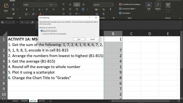Screen dimensions: 183x103
Task: Click Middle Align icon
Action: click(x=70, y=5)
